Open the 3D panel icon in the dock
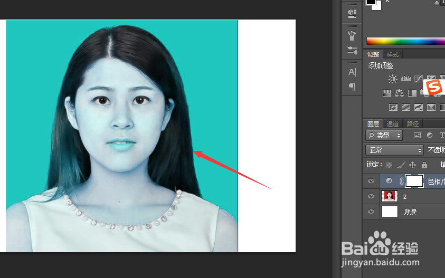 [x=352, y=13]
